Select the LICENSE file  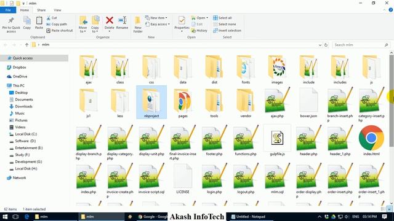pos(183,179)
